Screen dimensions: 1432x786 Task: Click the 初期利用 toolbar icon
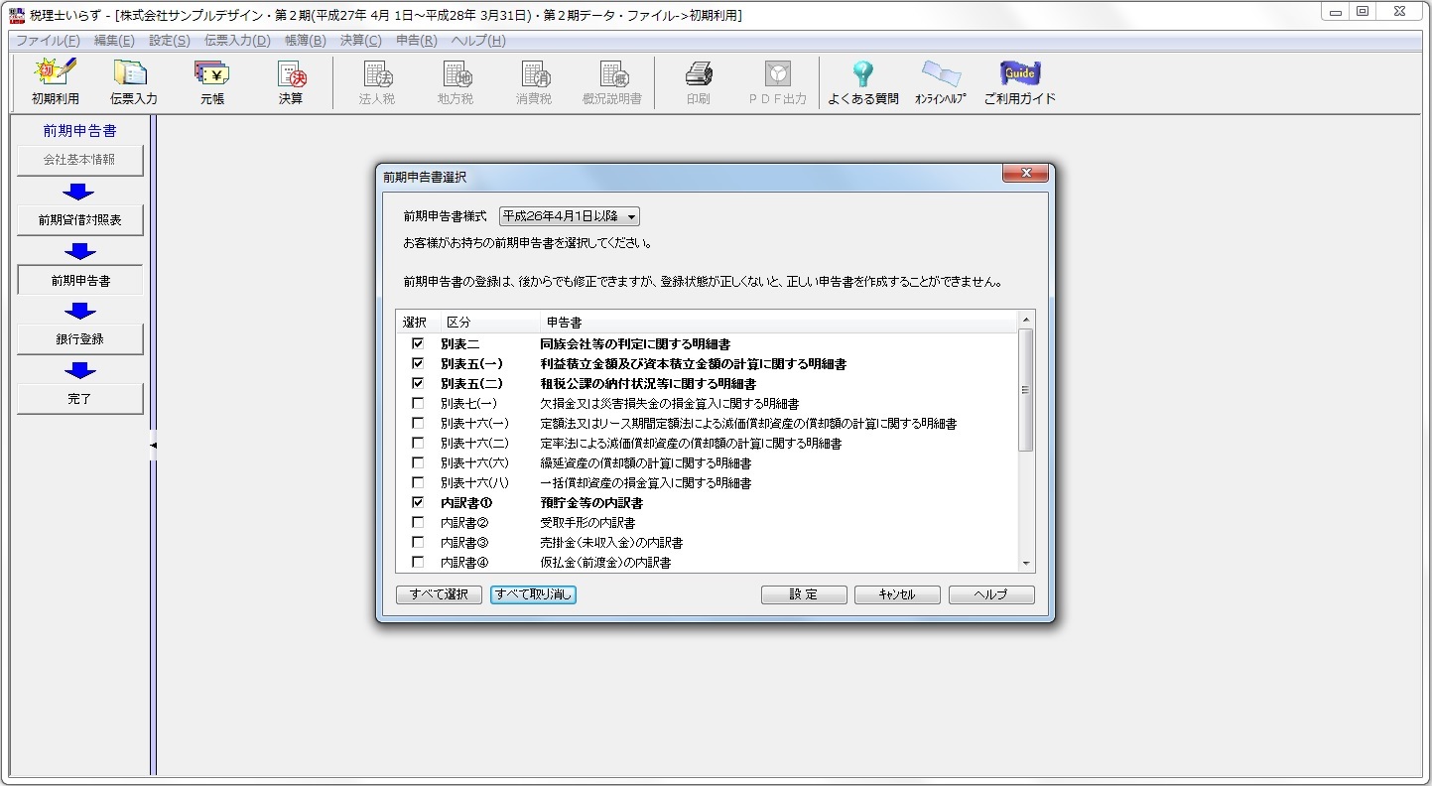tap(55, 81)
